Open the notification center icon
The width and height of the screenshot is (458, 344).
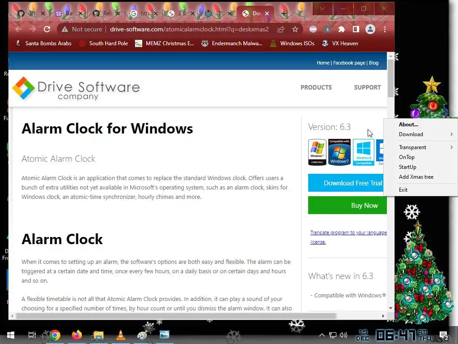tap(443, 335)
